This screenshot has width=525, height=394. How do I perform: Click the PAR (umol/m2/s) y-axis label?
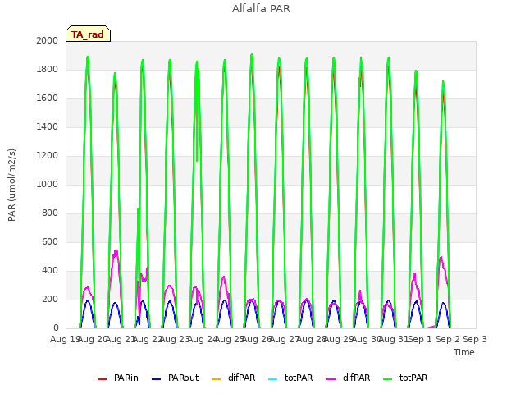click(x=11, y=185)
